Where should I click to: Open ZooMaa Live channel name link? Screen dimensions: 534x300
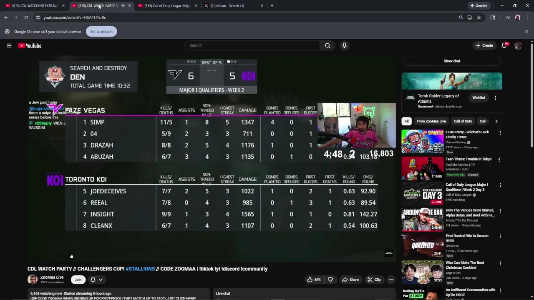[x=52, y=277]
